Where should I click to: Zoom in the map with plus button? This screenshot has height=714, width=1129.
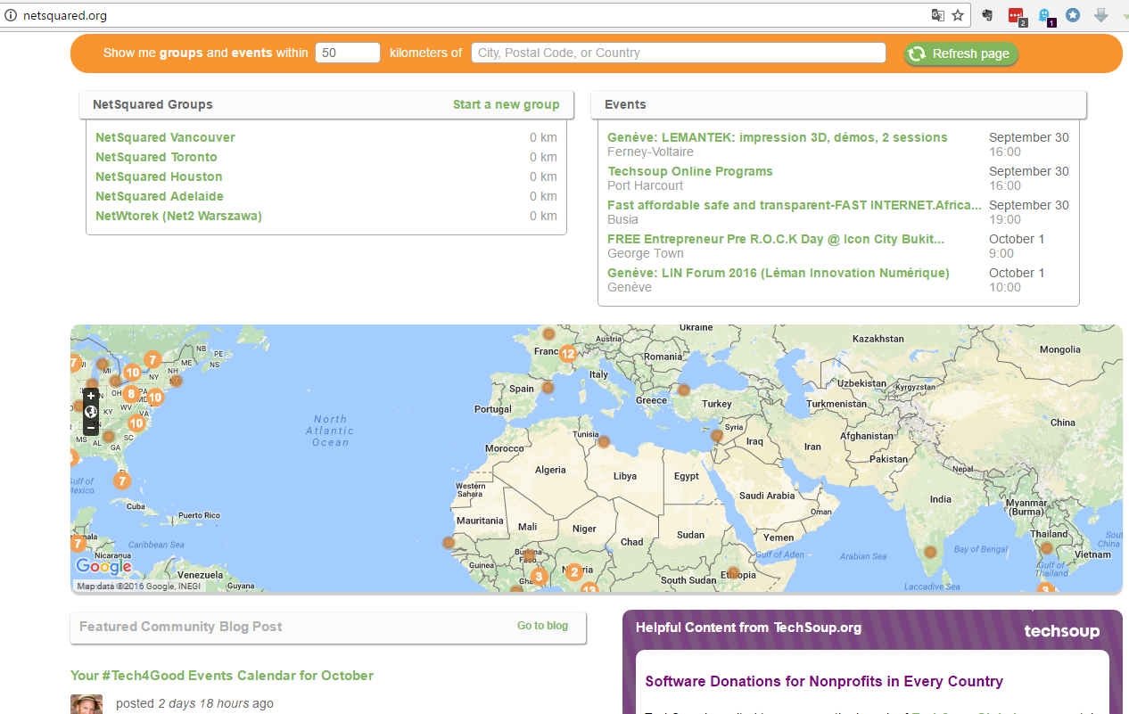[91, 396]
